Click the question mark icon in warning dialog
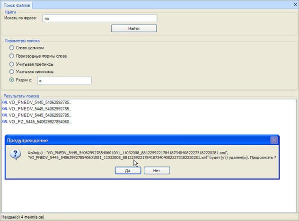299x221 pixels. tap(15, 155)
